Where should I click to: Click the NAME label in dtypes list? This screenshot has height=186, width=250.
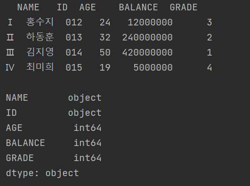pos(17,97)
